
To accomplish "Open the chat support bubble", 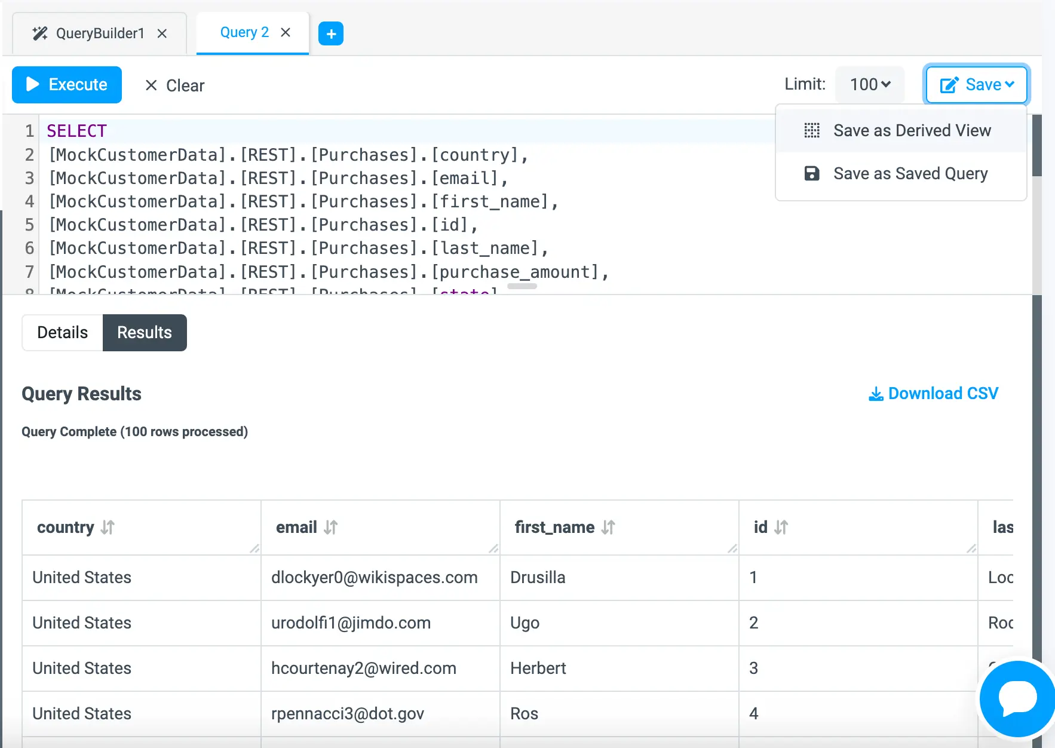I will (x=1017, y=698).
